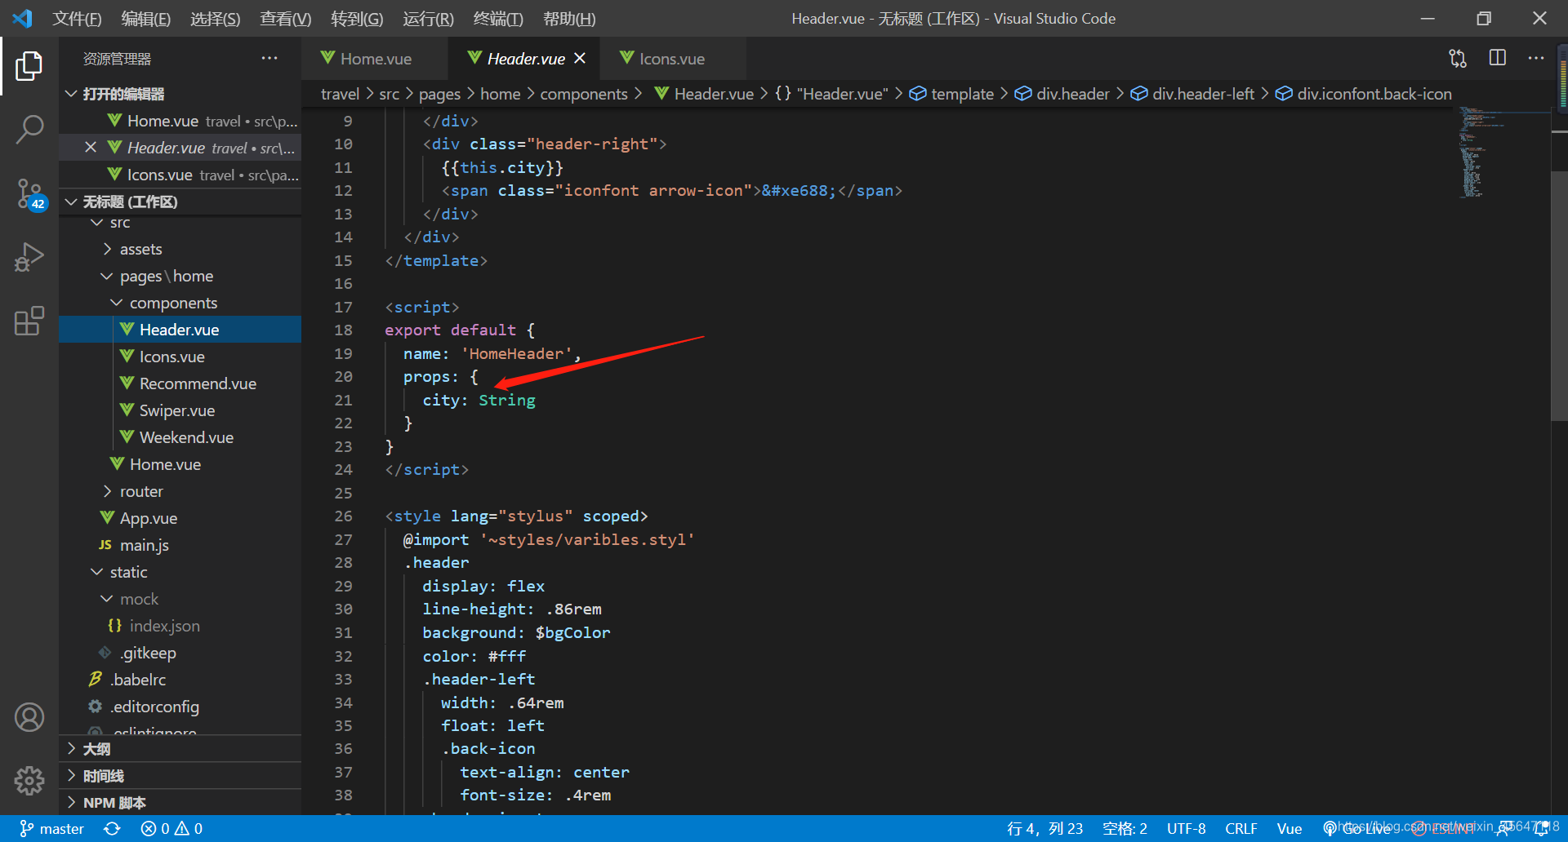This screenshot has height=842, width=1568.
Task: Open problems panel via errors and warnings count
Action: click(x=171, y=828)
